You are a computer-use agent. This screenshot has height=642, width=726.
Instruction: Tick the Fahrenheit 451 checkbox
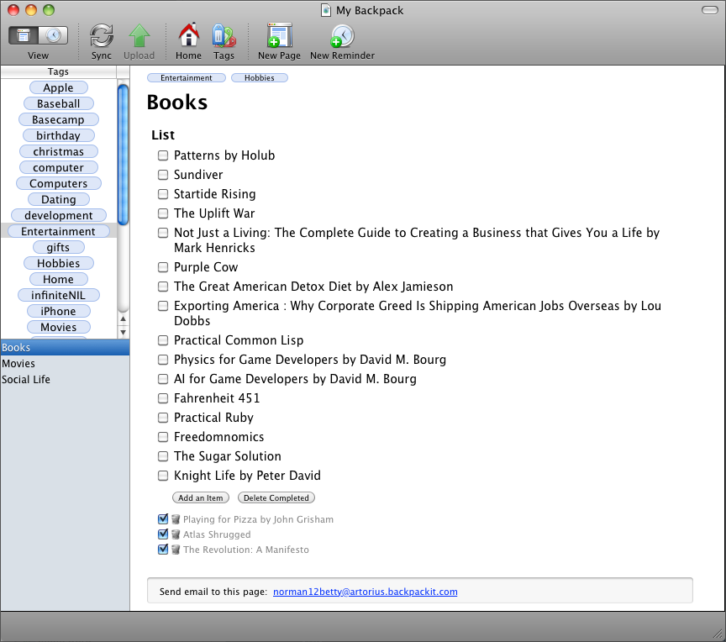(163, 398)
